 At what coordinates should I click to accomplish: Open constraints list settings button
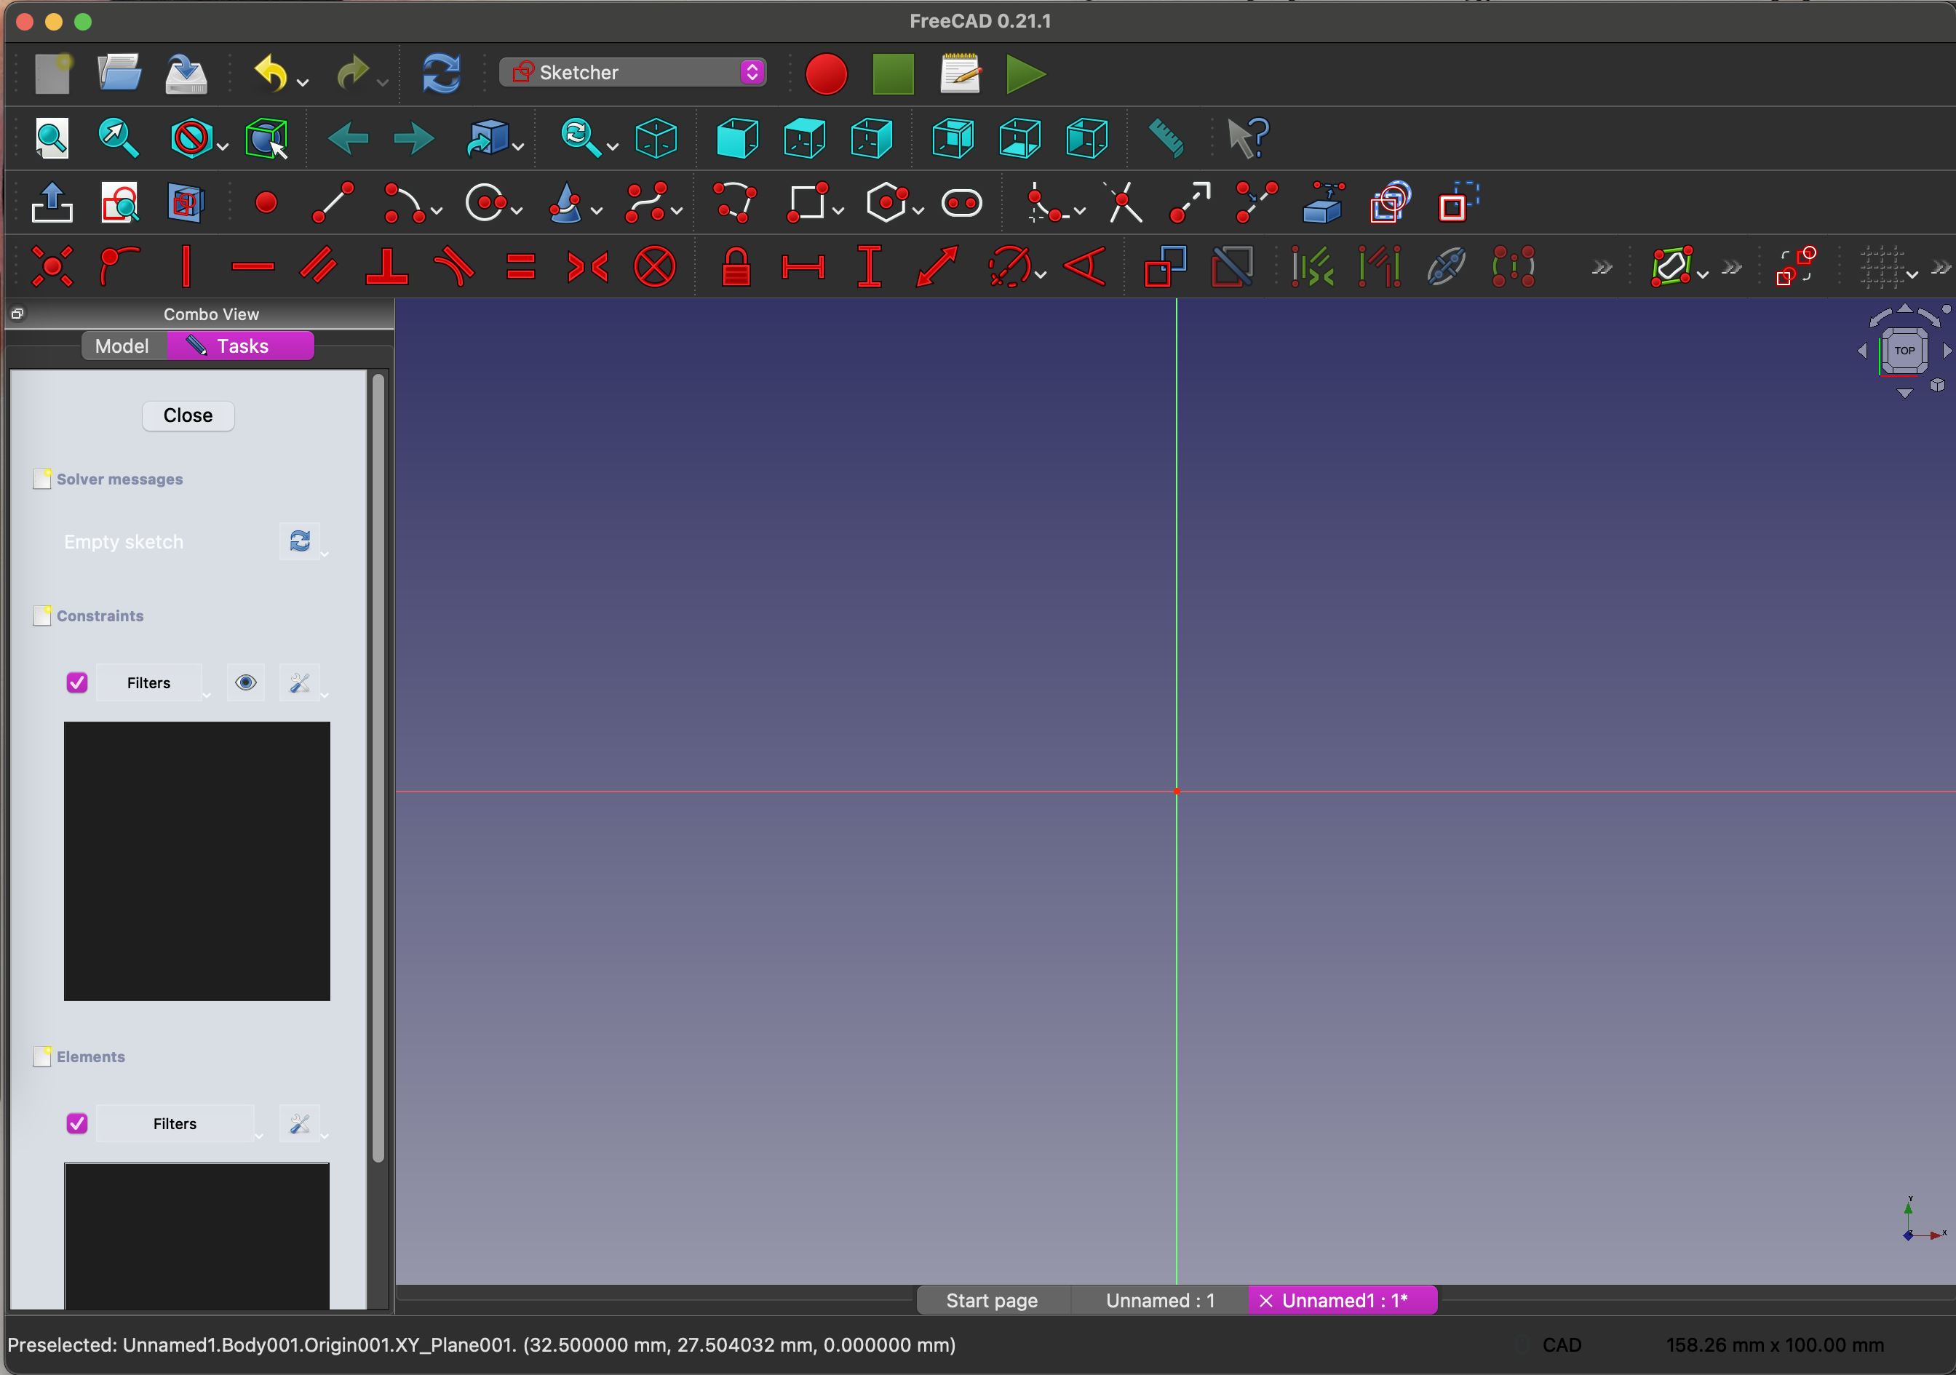click(299, 682)
